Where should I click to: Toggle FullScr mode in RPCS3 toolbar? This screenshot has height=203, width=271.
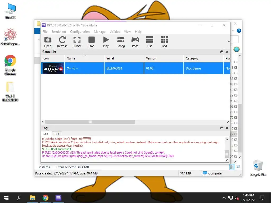(x=77, y=42)
